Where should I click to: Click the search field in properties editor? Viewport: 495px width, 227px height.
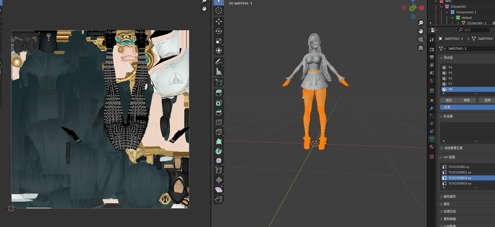473,30
